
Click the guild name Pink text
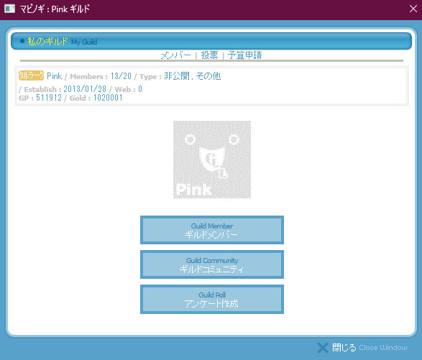pos(55,76)
